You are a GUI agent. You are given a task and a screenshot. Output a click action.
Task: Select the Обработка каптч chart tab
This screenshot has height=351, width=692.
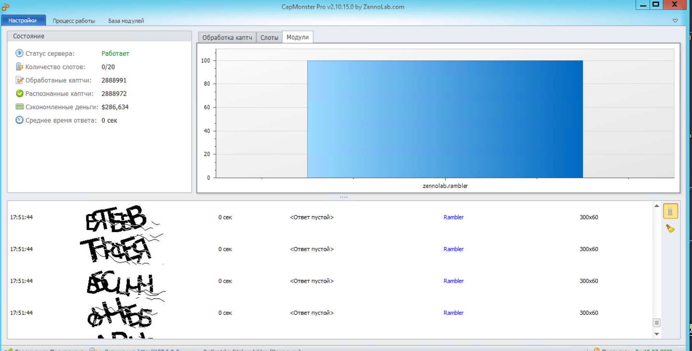coord(227,37)
